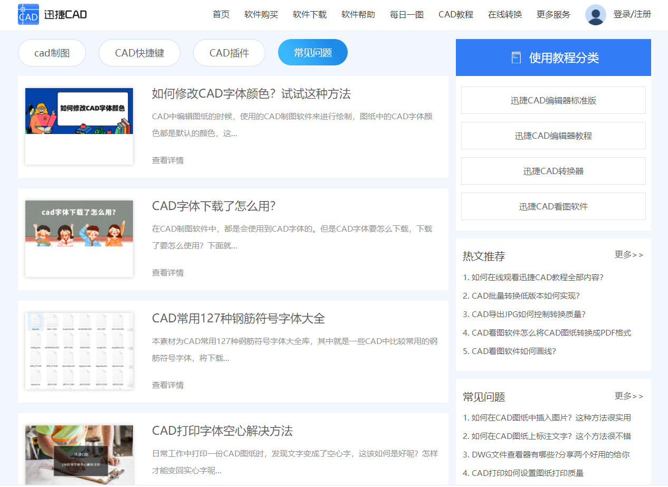This screenshot has width=668, height=487.
Task: Open 软件下载 in the navigation bar
Action: pyautogui.click(x=310, y=15)
